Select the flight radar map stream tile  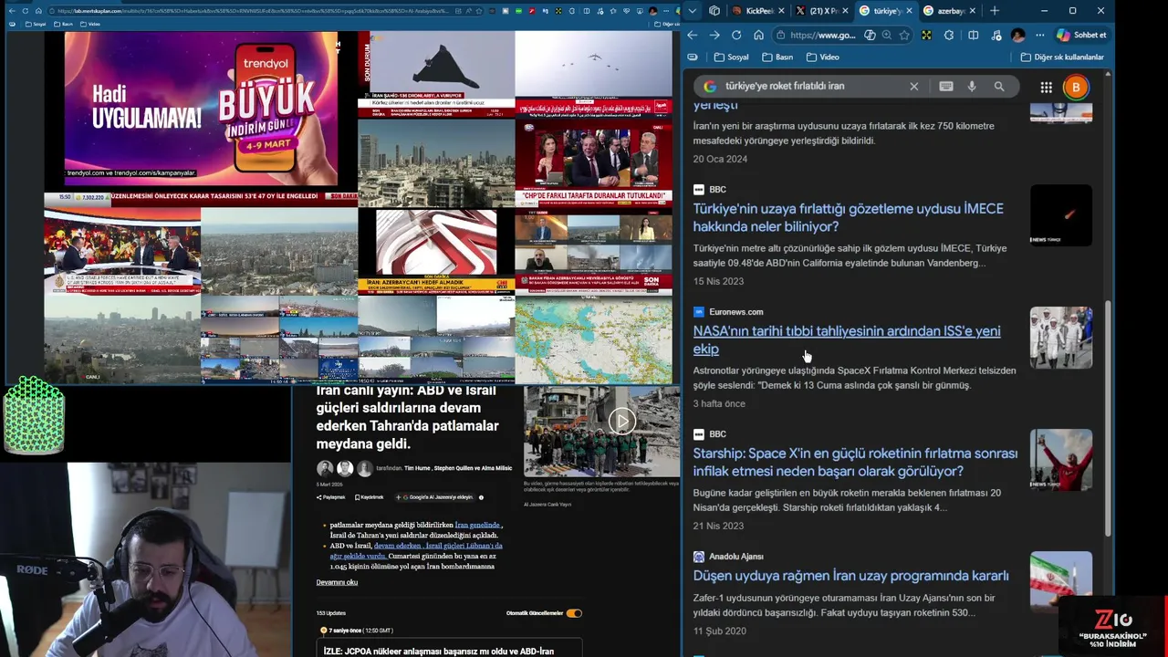tap(593, 340)
